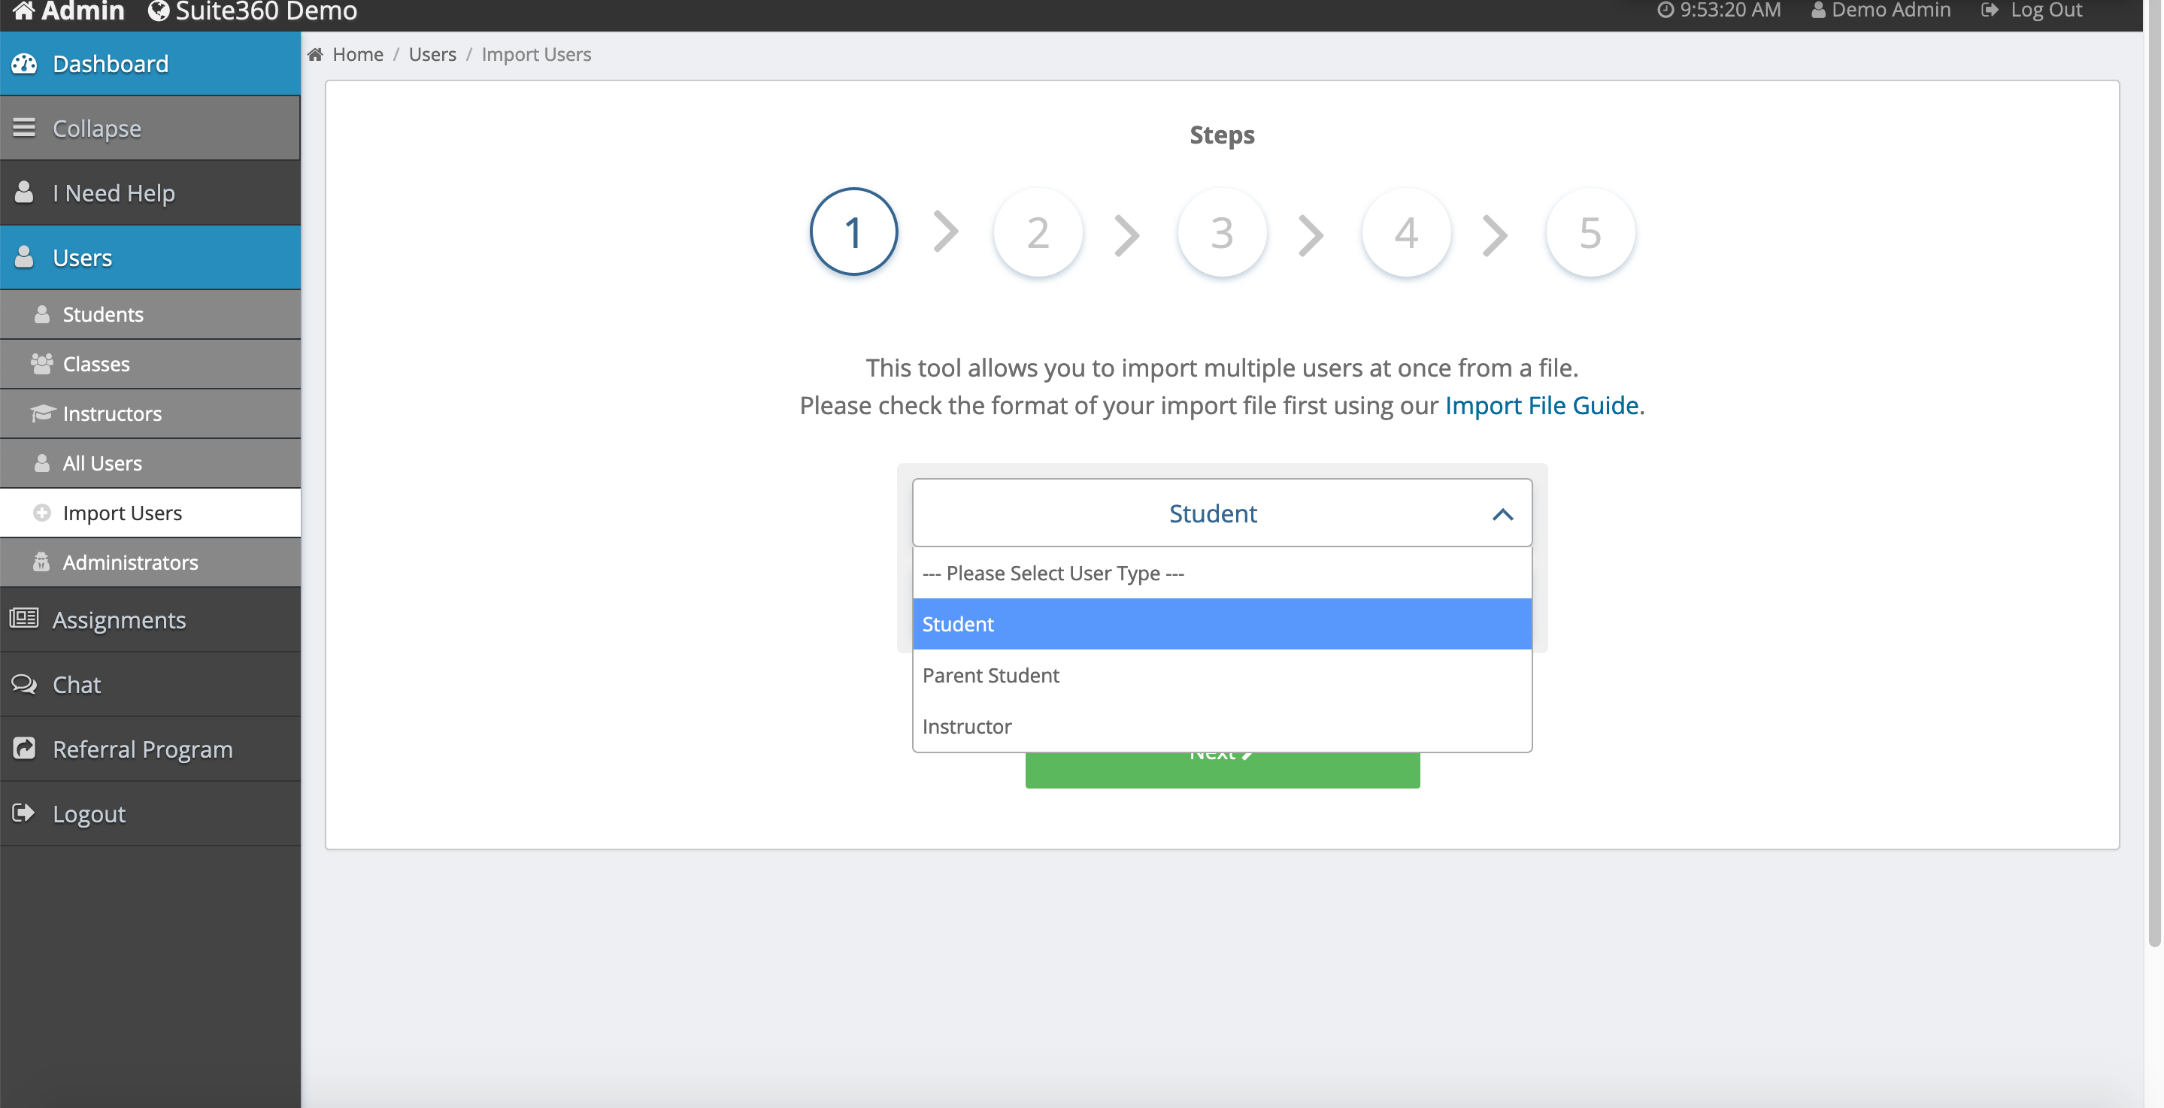Click the Chat bubbles icon
The height and width of the screenshot is (1108, 2164).
coord(24,684)
